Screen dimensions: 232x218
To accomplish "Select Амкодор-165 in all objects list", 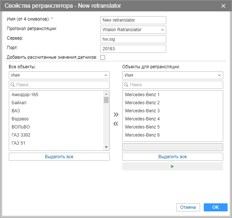I will pyautogui.click(x=25, y=95).
